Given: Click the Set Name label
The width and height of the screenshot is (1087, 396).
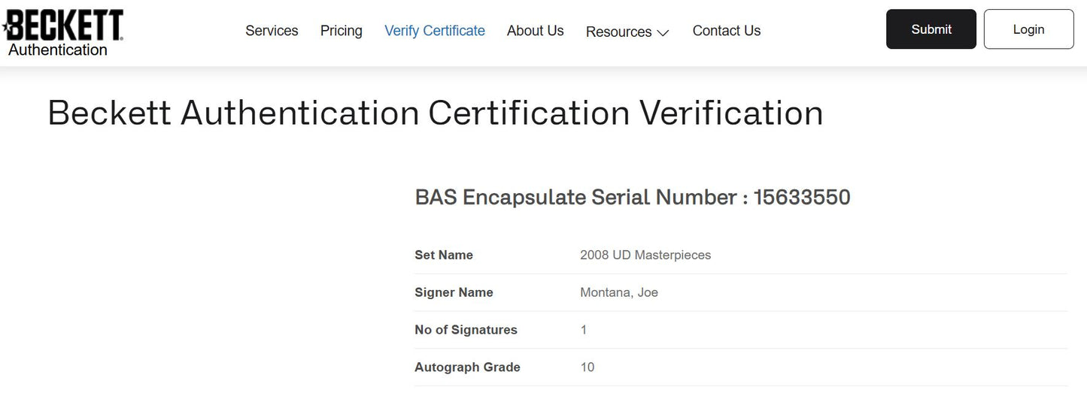Looking at the screenshot, I should coord(444,255).
